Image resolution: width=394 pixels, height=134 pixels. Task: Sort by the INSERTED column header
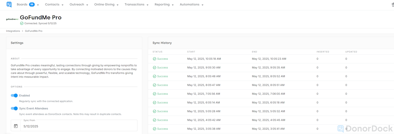point(323,52)
